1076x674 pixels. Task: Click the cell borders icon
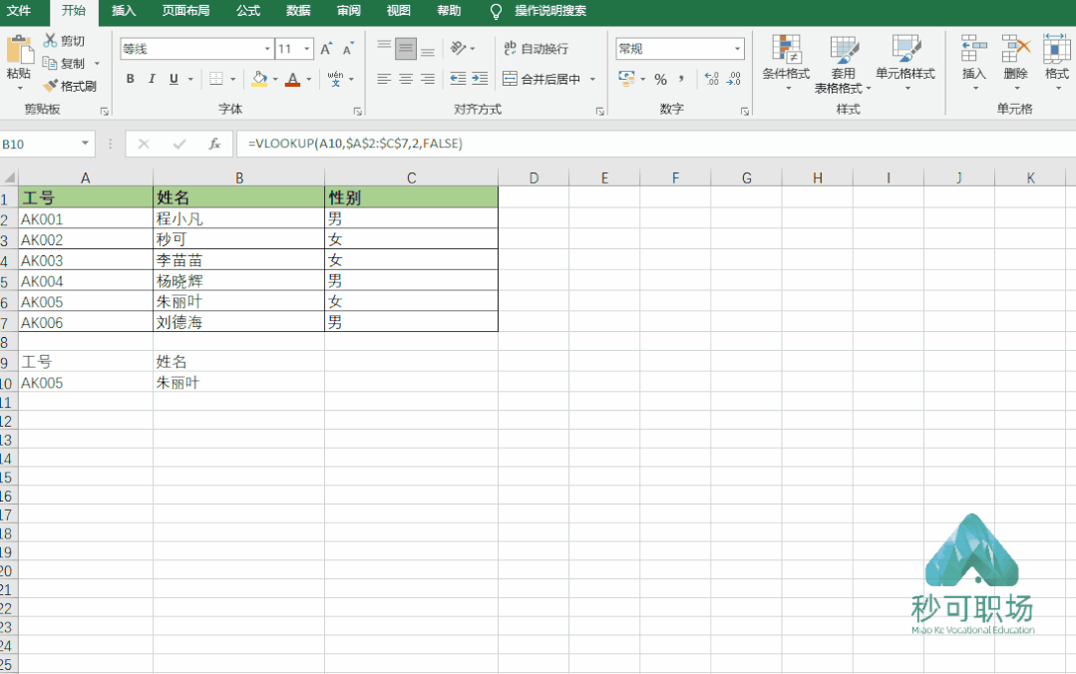(x=216, y=79)
